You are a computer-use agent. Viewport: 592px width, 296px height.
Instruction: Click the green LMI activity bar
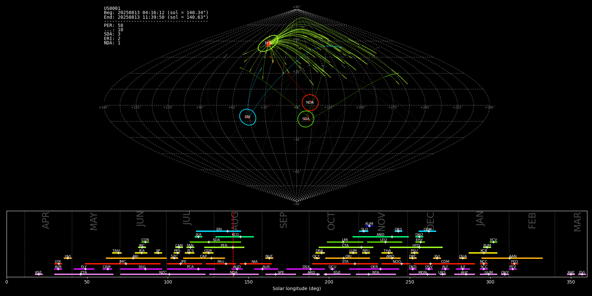(345, 242)
